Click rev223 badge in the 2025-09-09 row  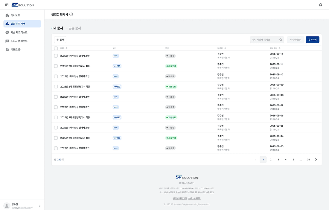click(117, 87)
